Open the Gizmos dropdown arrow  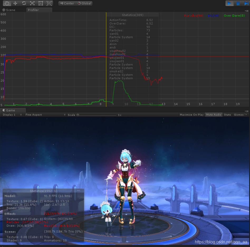(246, 115)
